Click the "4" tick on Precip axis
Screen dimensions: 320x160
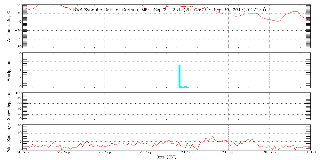(20, 70)
